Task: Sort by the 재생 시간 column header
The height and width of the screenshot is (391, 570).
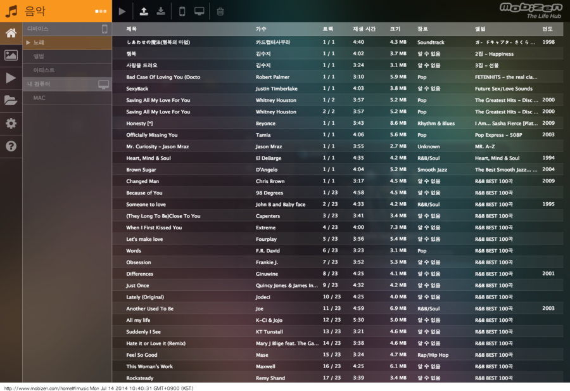Action: pyautogui.click(x=364, y=29)
